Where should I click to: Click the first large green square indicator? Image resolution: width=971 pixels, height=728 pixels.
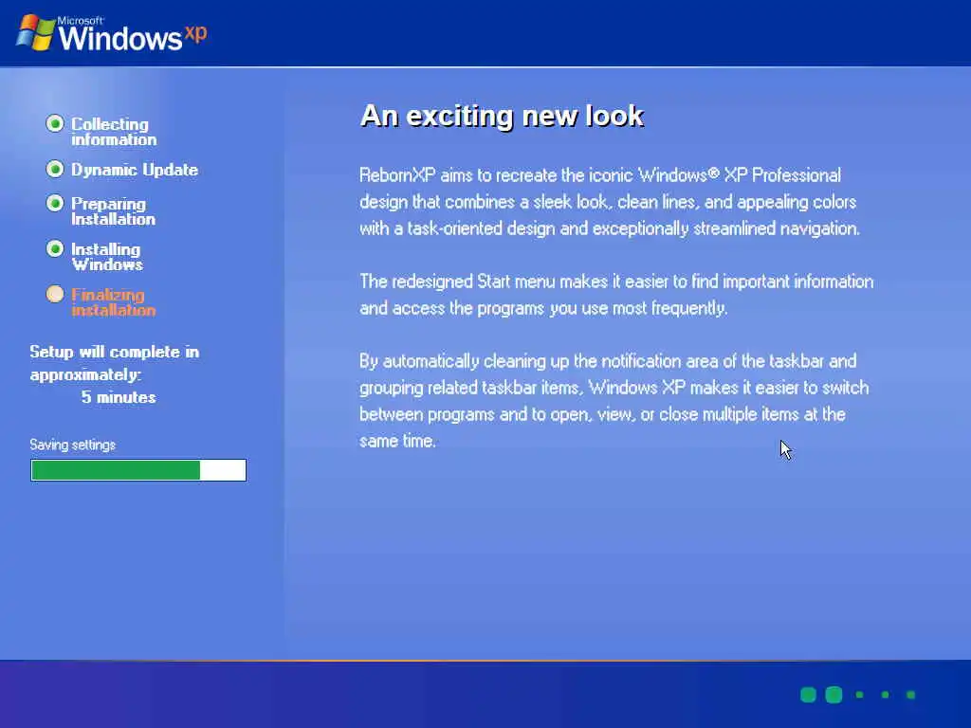pos(808,695)
